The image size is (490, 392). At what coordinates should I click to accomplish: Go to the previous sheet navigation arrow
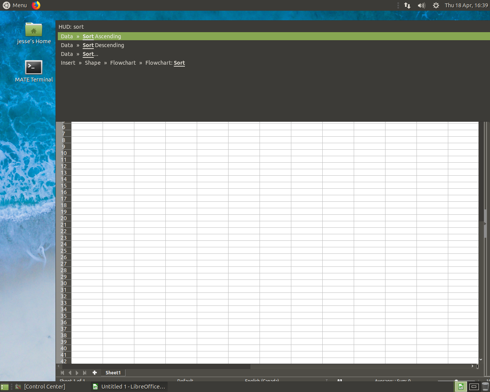pyautogui.click(x=70, y=373)
